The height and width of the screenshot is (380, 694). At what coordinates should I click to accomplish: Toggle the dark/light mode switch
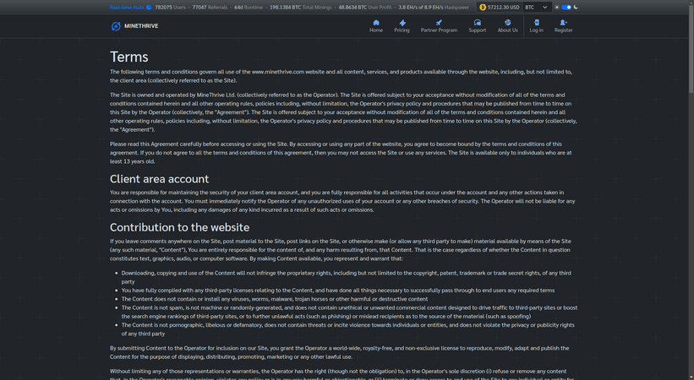pyautogui.click(x=566, y=7)
